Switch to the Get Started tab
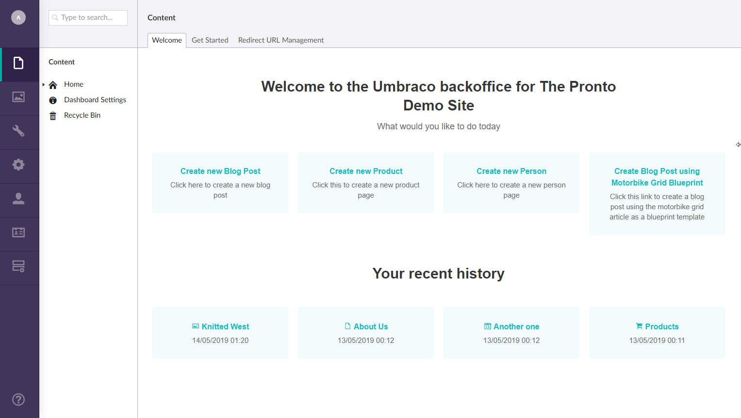 [x=210, y=40]
